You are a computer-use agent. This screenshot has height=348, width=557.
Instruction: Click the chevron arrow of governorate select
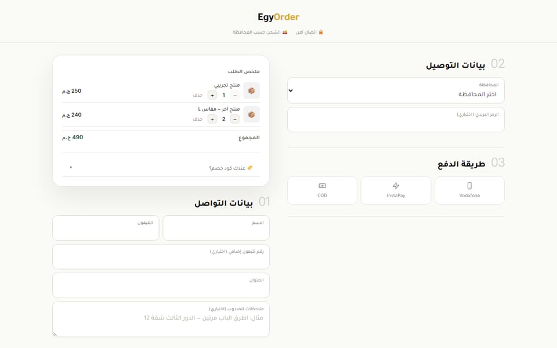tap(291, 90)
